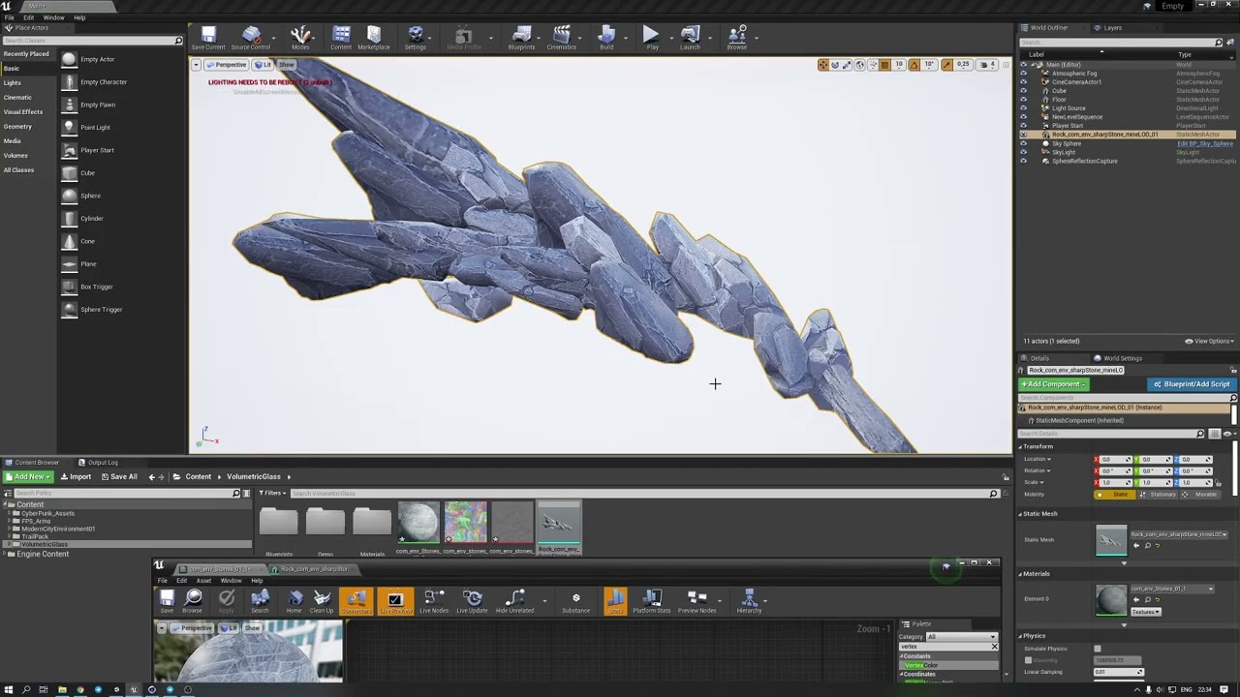Set Mobility to Stationary
The width and height of the screenshot is (1240, 697).
tap(1159, 494)
